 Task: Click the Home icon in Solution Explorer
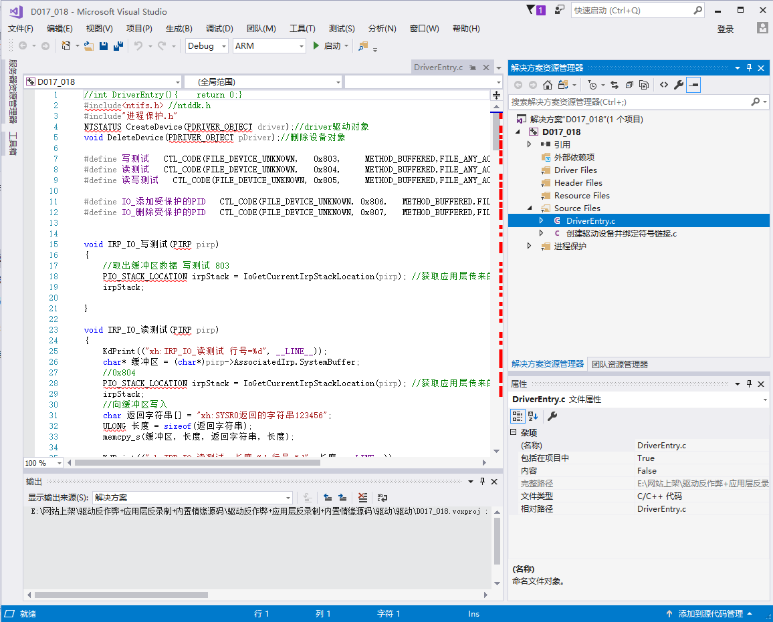pos(547,85)
